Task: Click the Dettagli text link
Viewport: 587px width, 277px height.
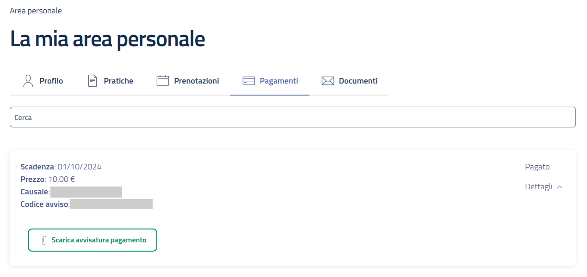Action: click(538, 187)
